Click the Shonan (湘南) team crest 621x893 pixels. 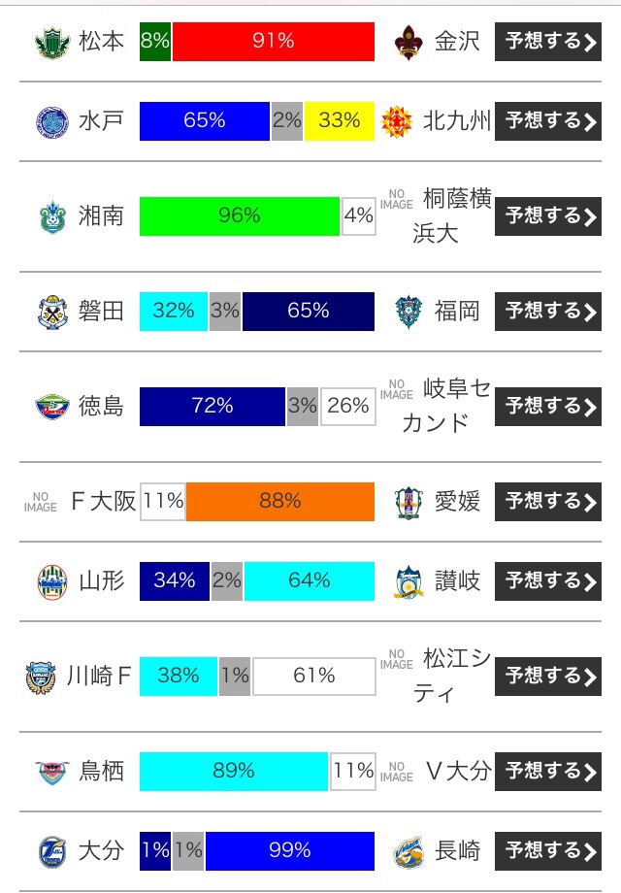(51, 217)
